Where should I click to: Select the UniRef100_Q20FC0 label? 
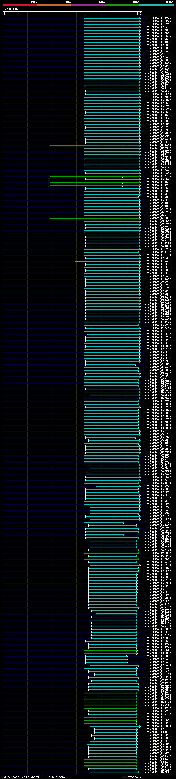coord(158,91)
